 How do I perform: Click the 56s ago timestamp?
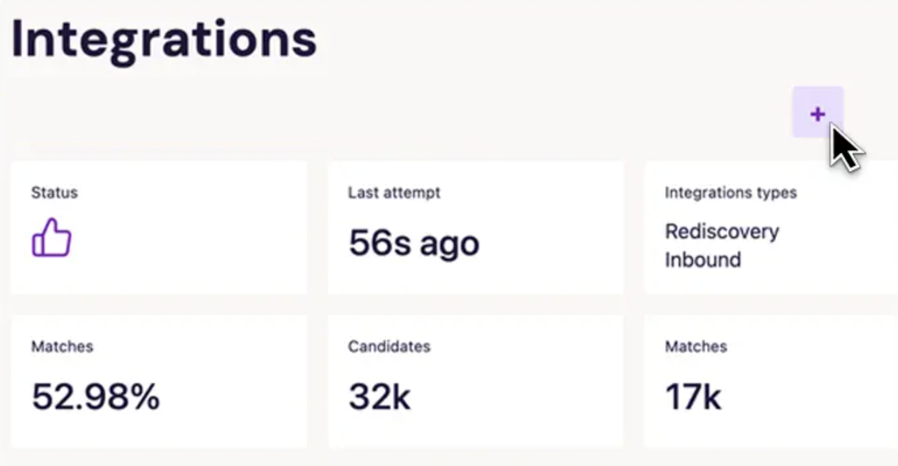coord(414,243)
